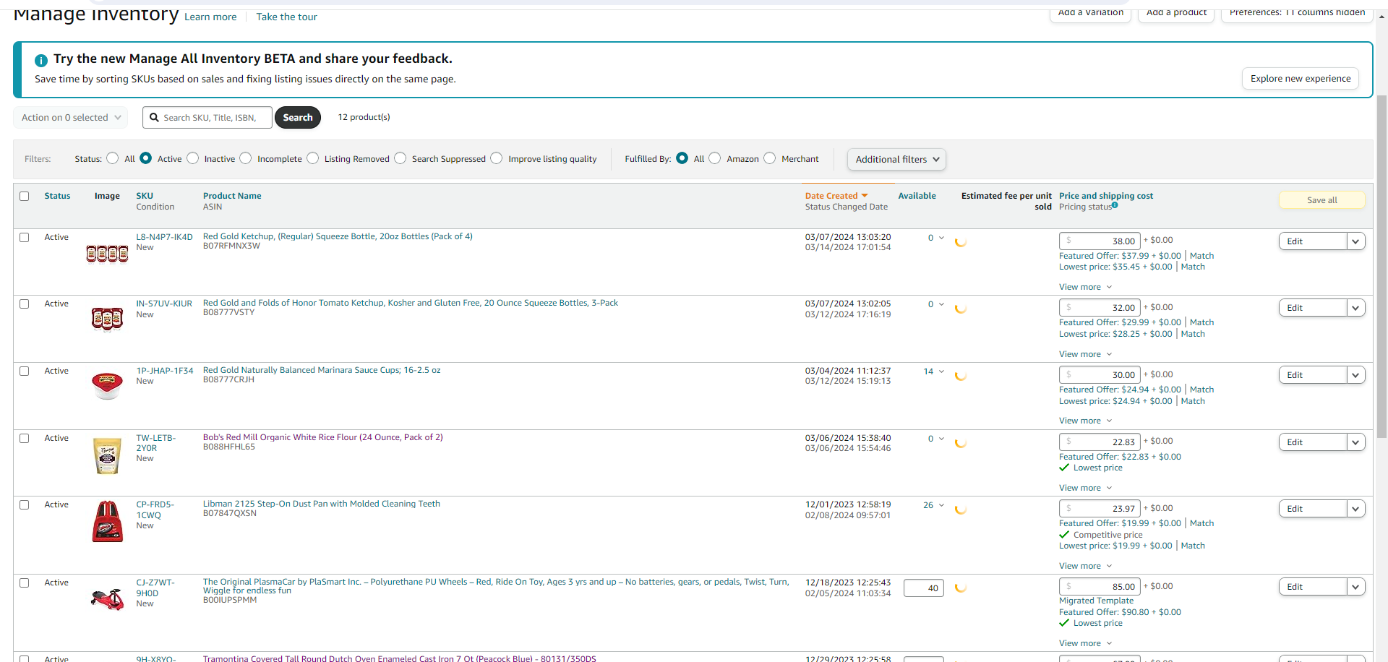Click the info icon in the BETA banner
This screenshot has height=662, width=1388.
click(41, 60)
